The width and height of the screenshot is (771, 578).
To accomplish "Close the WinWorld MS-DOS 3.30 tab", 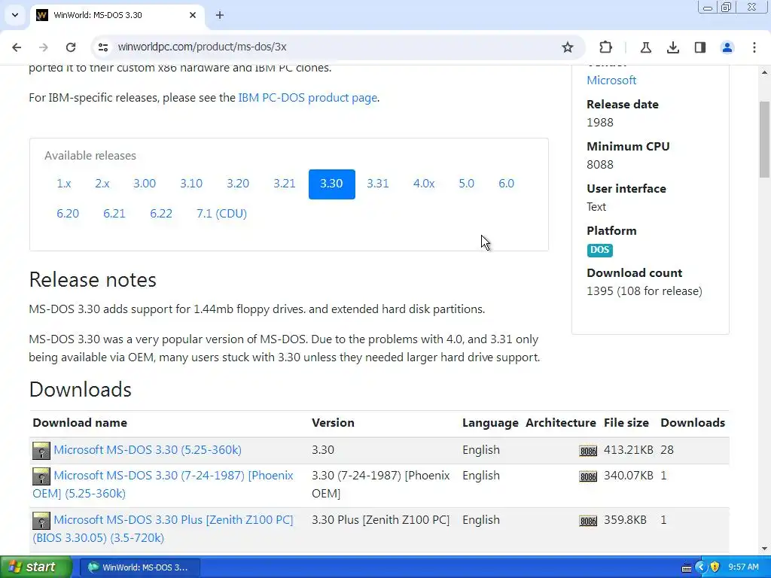I will [x=193, y=15].
